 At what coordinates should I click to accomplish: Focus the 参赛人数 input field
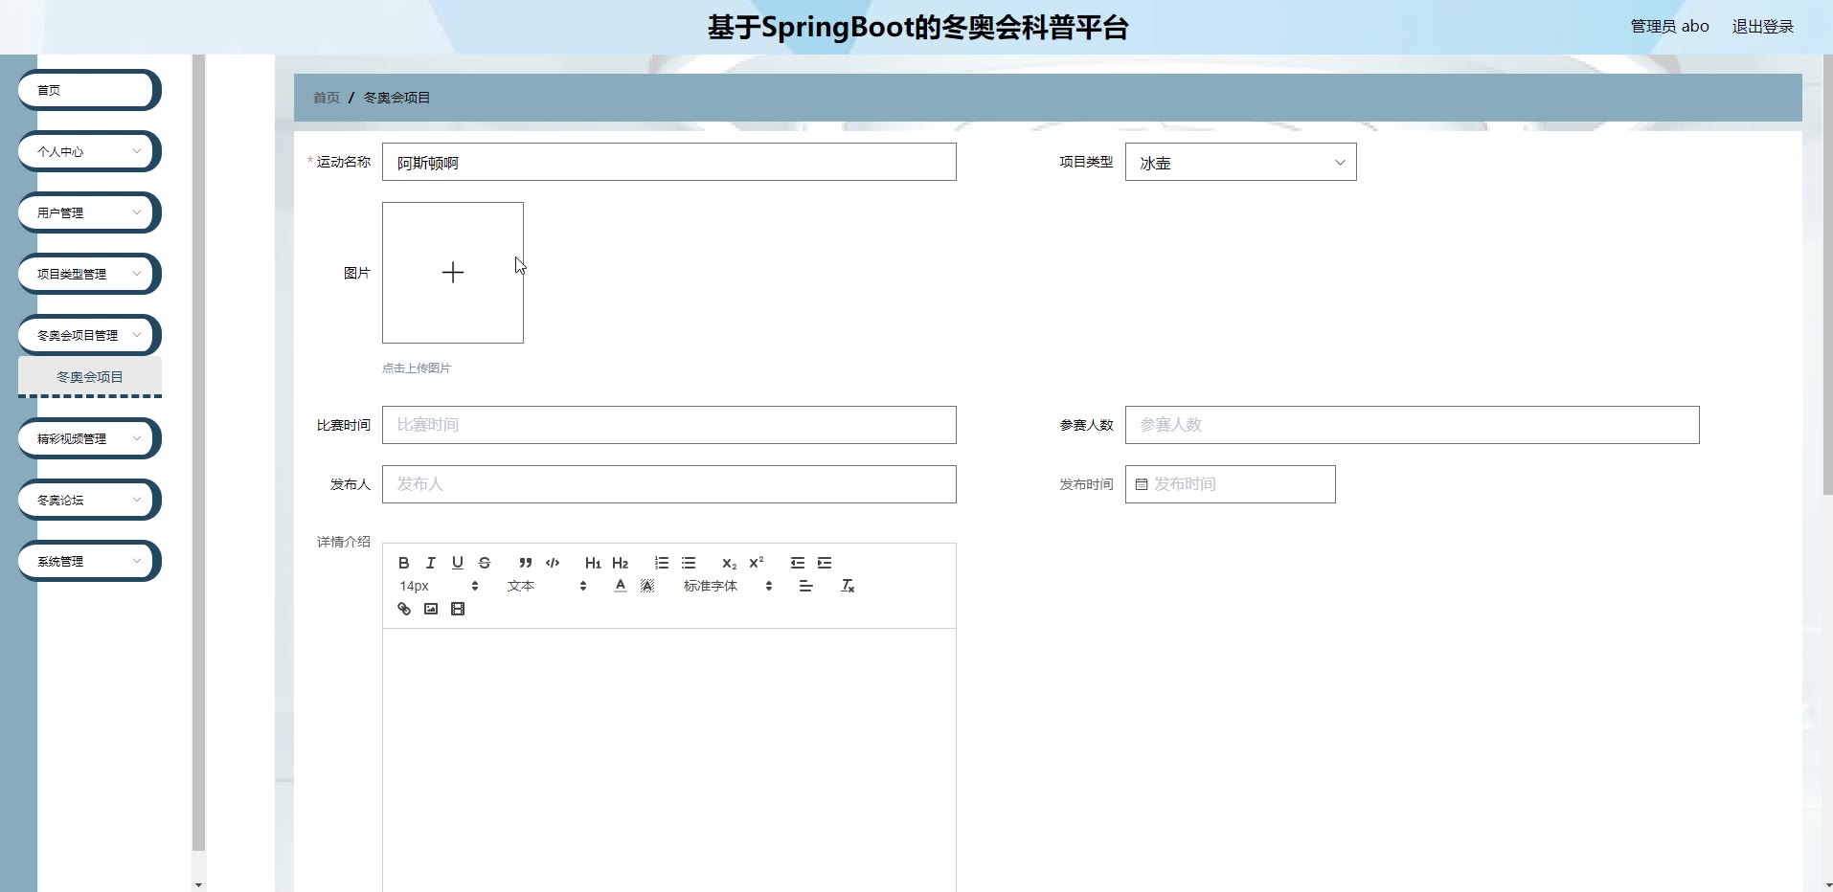click(1412, 425)
